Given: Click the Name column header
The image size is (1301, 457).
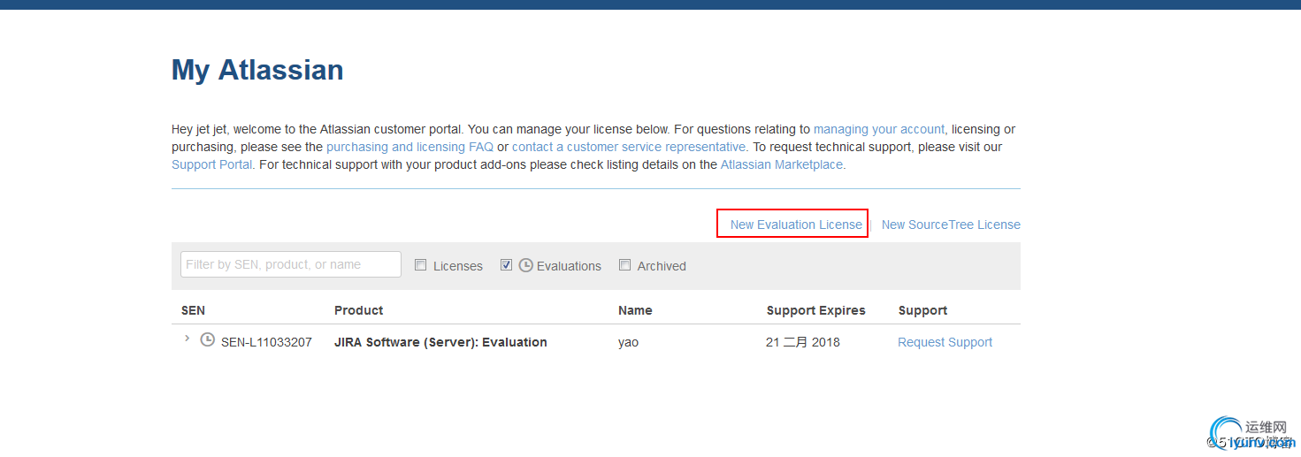Looking at the screenshot, I should click(635, 310).
